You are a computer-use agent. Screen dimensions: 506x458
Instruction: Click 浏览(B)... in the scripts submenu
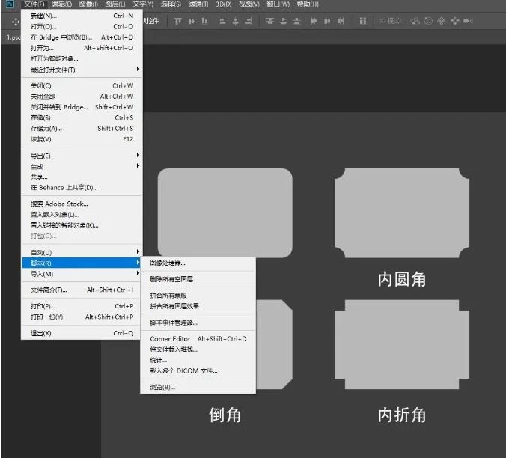(x=162, y=387)
